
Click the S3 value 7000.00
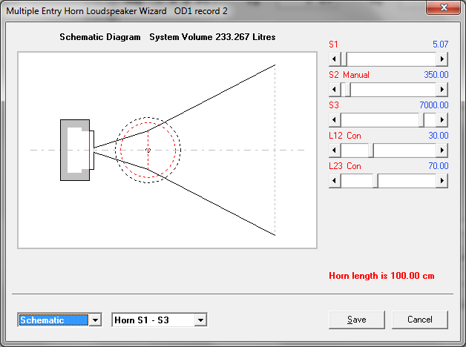434,105
